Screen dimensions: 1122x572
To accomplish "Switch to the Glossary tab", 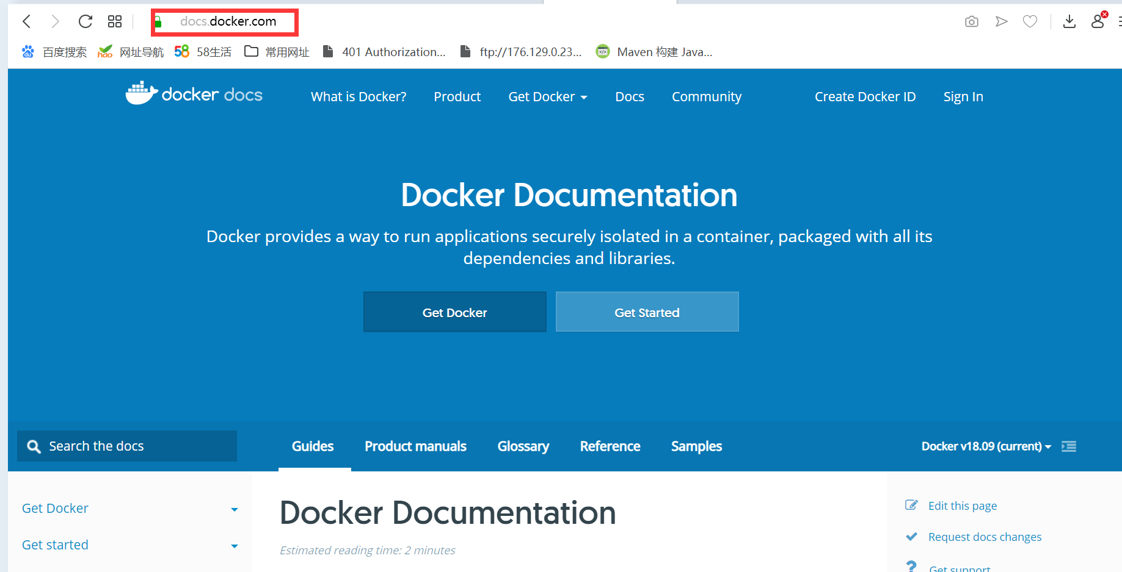I will tap(523, 446).
